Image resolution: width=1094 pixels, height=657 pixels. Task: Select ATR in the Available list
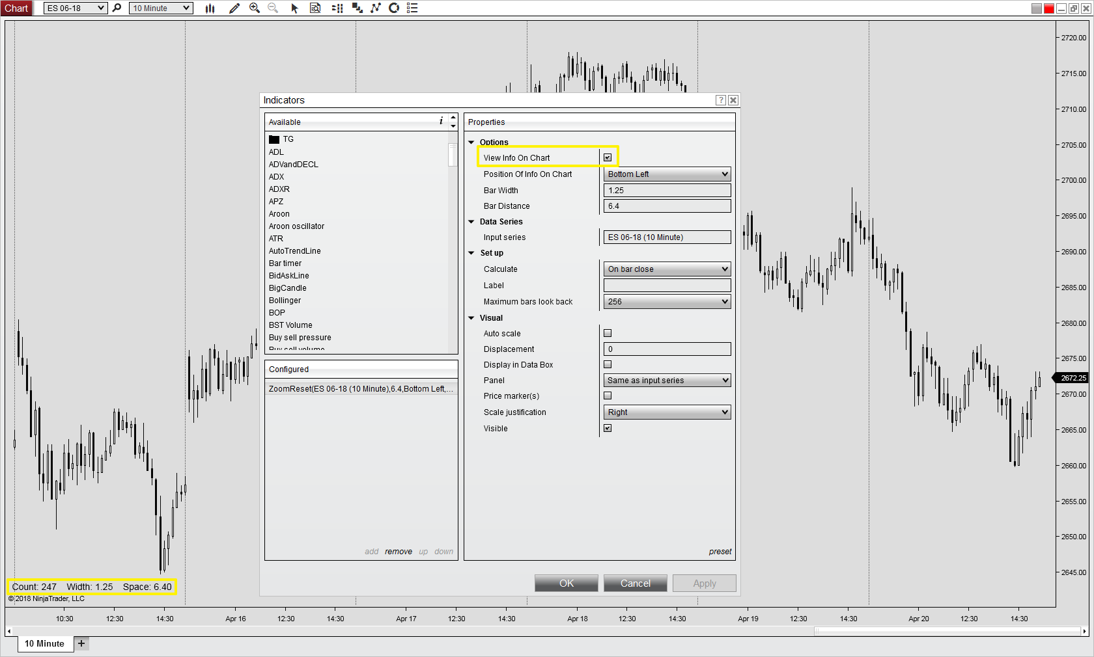coord(276,239)
